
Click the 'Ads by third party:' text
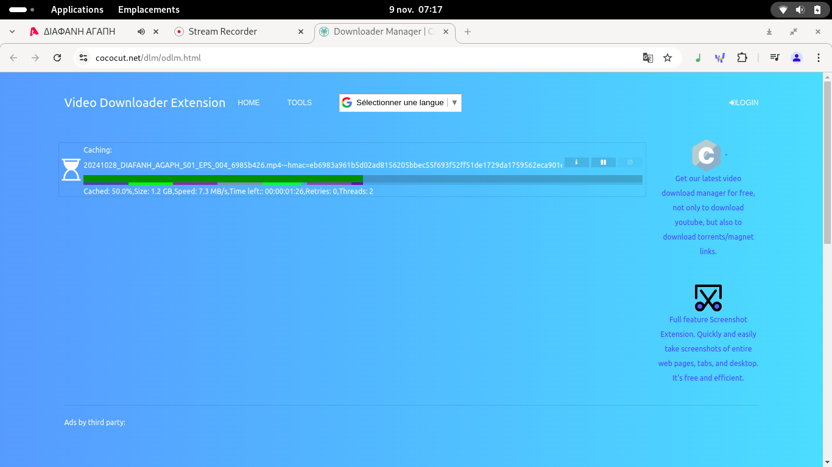[95, 423]
